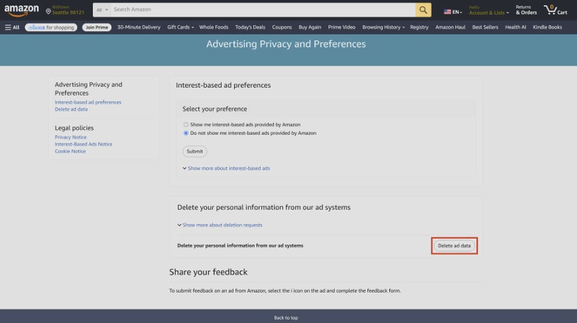Expand the Gift Cards dropdown
Image resolution: width=577 pixels, height=323 pixels.
[x=180, y=27]
